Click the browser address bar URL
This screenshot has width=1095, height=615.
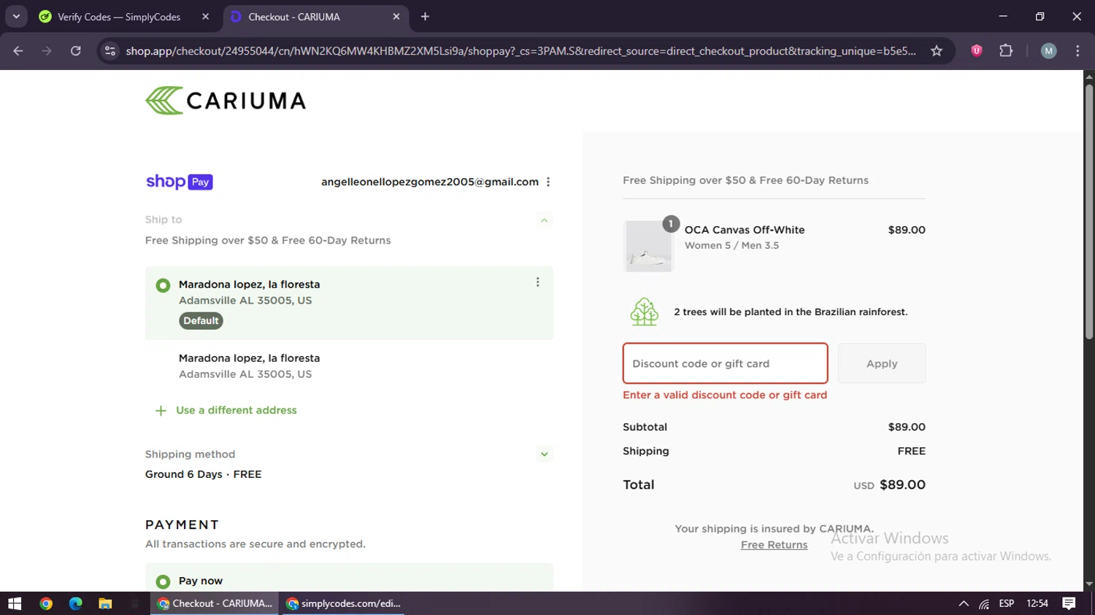520,51
